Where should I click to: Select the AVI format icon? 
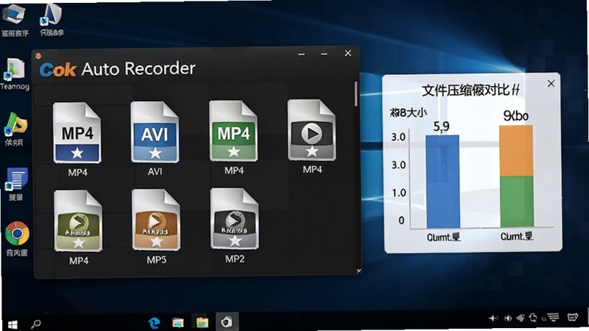click(155, 132)
